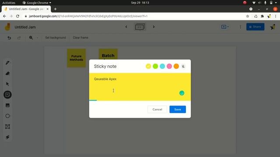Choose the green sticky note color
This screenshot has width=280, height=157.
155,66
